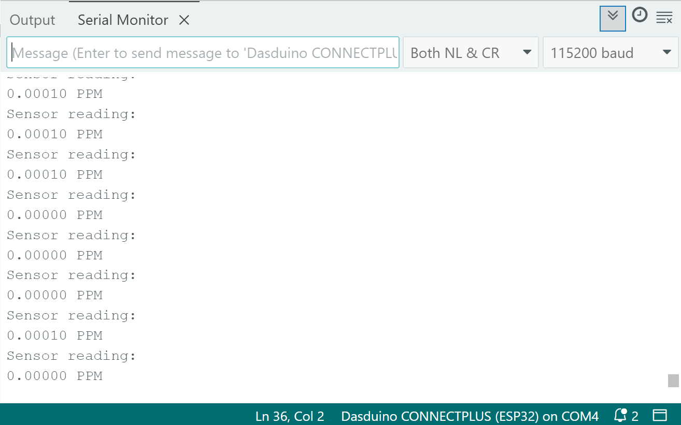Click the line ending dropdown arrow
Image resolution: width=681 pixels, height=425 pixels.
tap(527, 52)
